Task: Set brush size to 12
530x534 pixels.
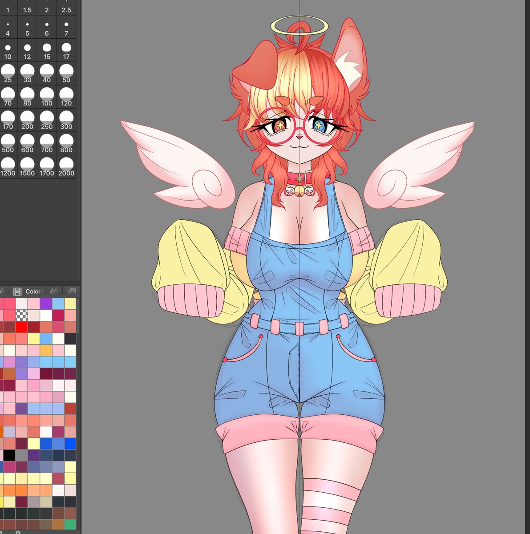Action: [x=27, y=49]
